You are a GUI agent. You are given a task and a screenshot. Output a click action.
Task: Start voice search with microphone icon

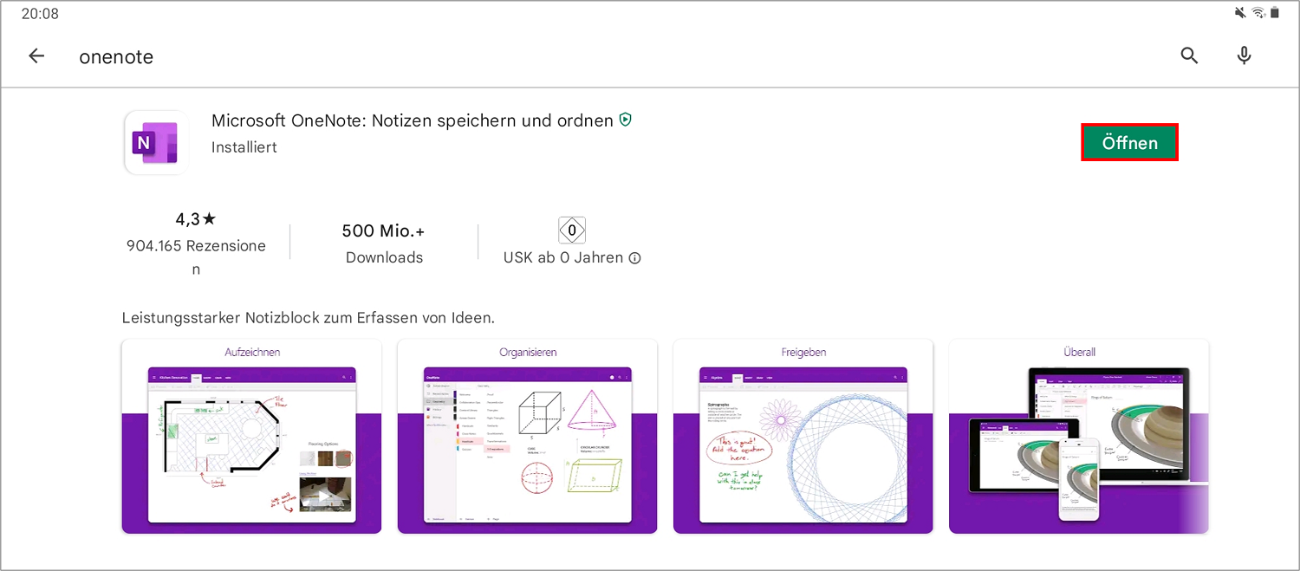1244,56
